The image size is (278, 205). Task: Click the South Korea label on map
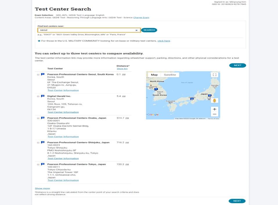tap(160, 95)
